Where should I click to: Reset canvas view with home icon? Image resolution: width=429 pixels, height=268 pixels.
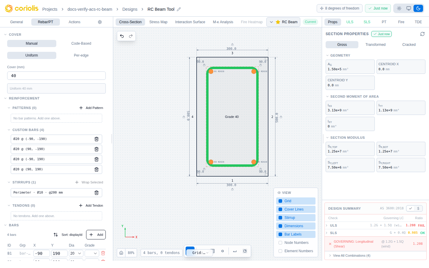pos(121,253)
